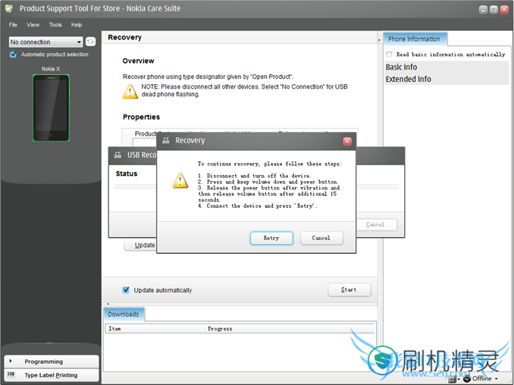Open the Offline status dropdown arrow
The image size is (514, 385).
[x=497, y=379]
